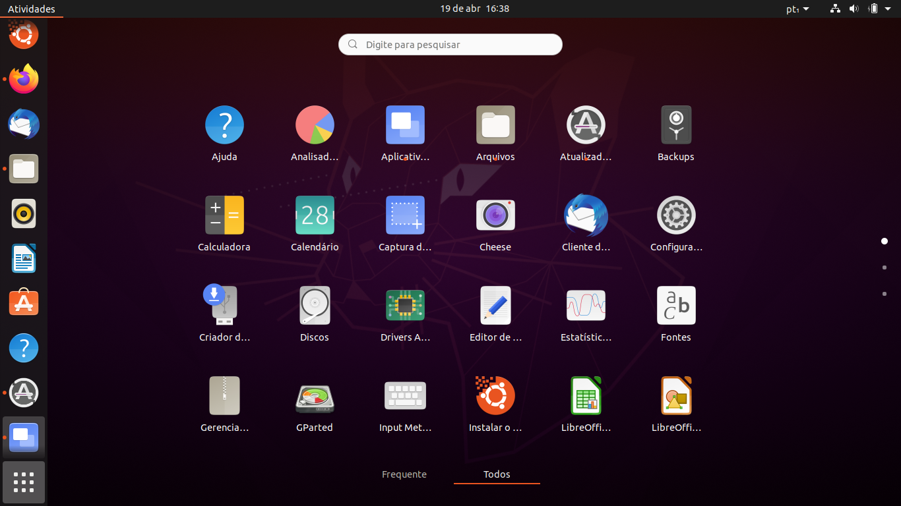Open the Aplicativos blue windows icon in the app grid
The width and height of the screenshot is (901, 506).
405,125
